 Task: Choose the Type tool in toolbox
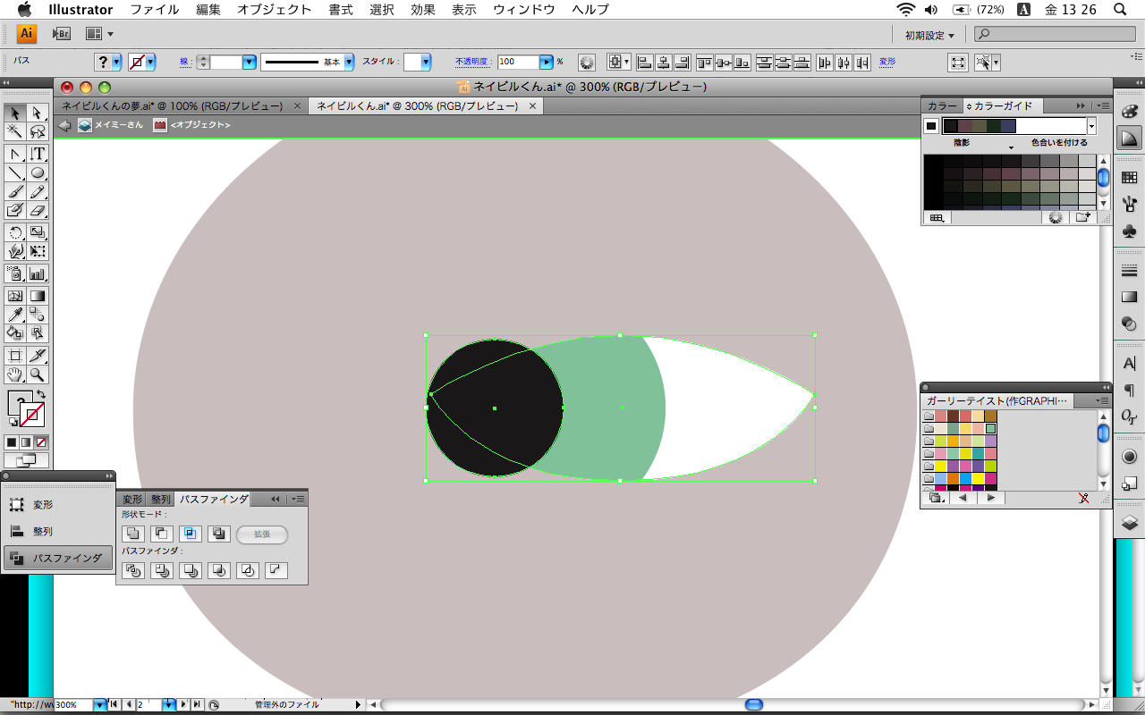(38, 154)
